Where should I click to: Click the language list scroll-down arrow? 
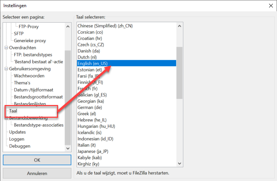pos(179,164)
